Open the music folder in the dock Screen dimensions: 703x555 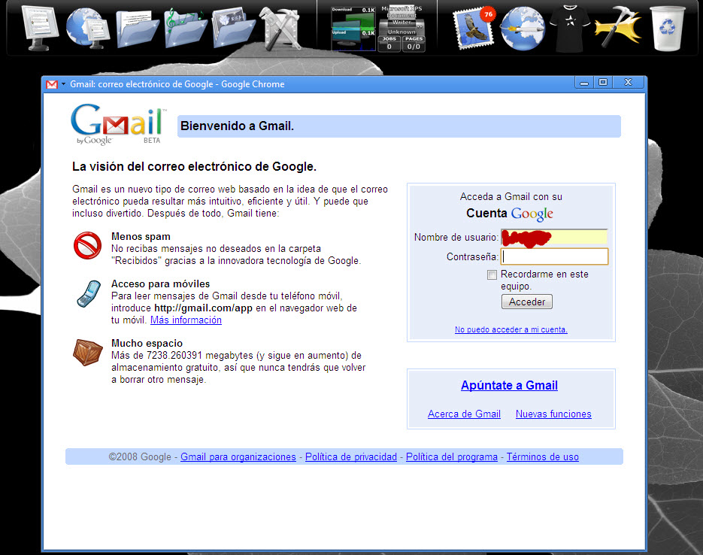click(x=185, y=28)
